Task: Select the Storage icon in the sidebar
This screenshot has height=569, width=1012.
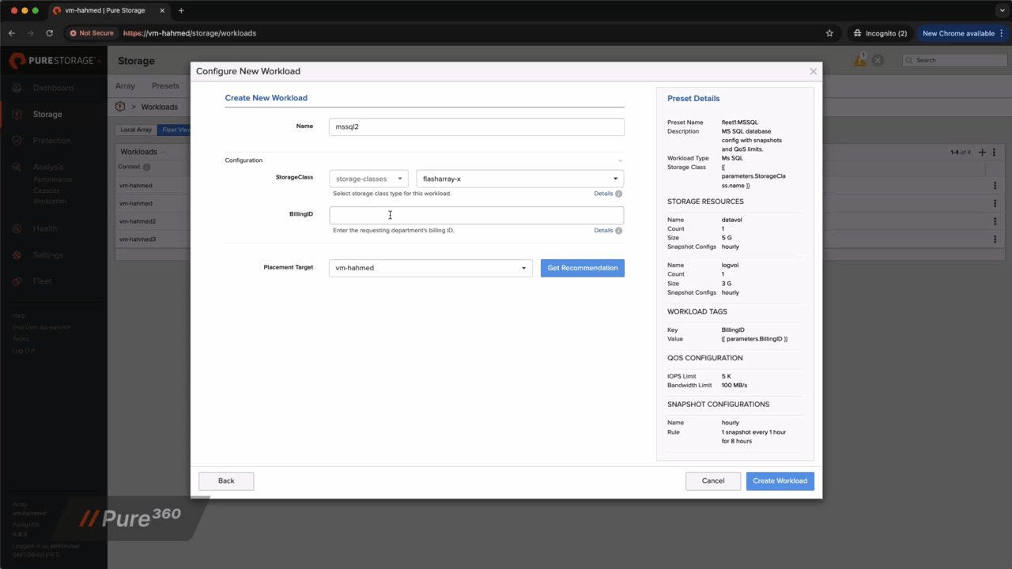Action: point(17,114)
